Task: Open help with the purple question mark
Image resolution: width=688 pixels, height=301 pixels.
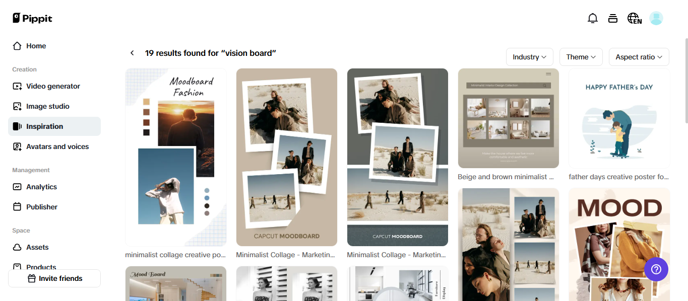Action: 656,269
